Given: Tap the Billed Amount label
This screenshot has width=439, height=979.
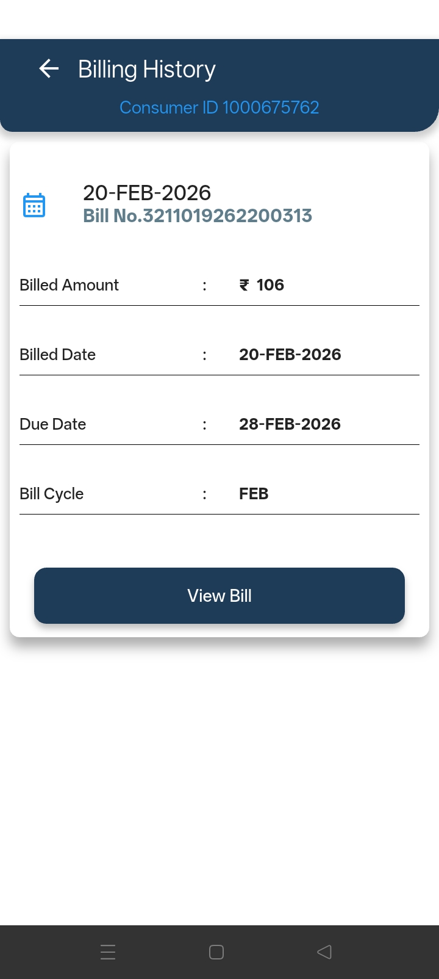Looking at the screenshot, I should pyautogui.click(x=69, y=285).
